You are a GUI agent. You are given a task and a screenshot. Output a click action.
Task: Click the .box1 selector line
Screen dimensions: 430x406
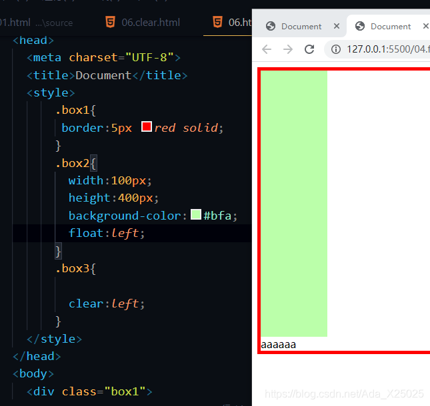(75, 110)
